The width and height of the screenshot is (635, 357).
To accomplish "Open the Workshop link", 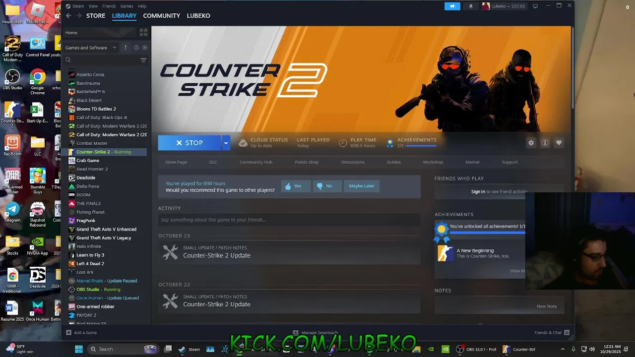I will pyautogui.click(x=433, y=162).
